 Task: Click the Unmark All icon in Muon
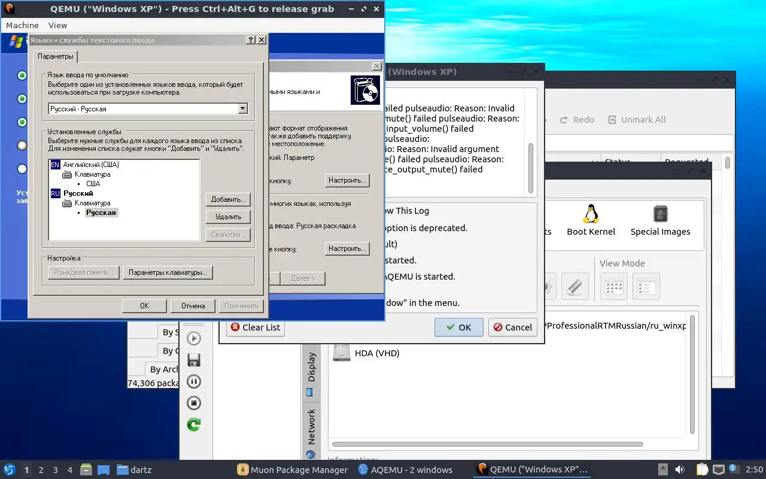click(612, 120)
